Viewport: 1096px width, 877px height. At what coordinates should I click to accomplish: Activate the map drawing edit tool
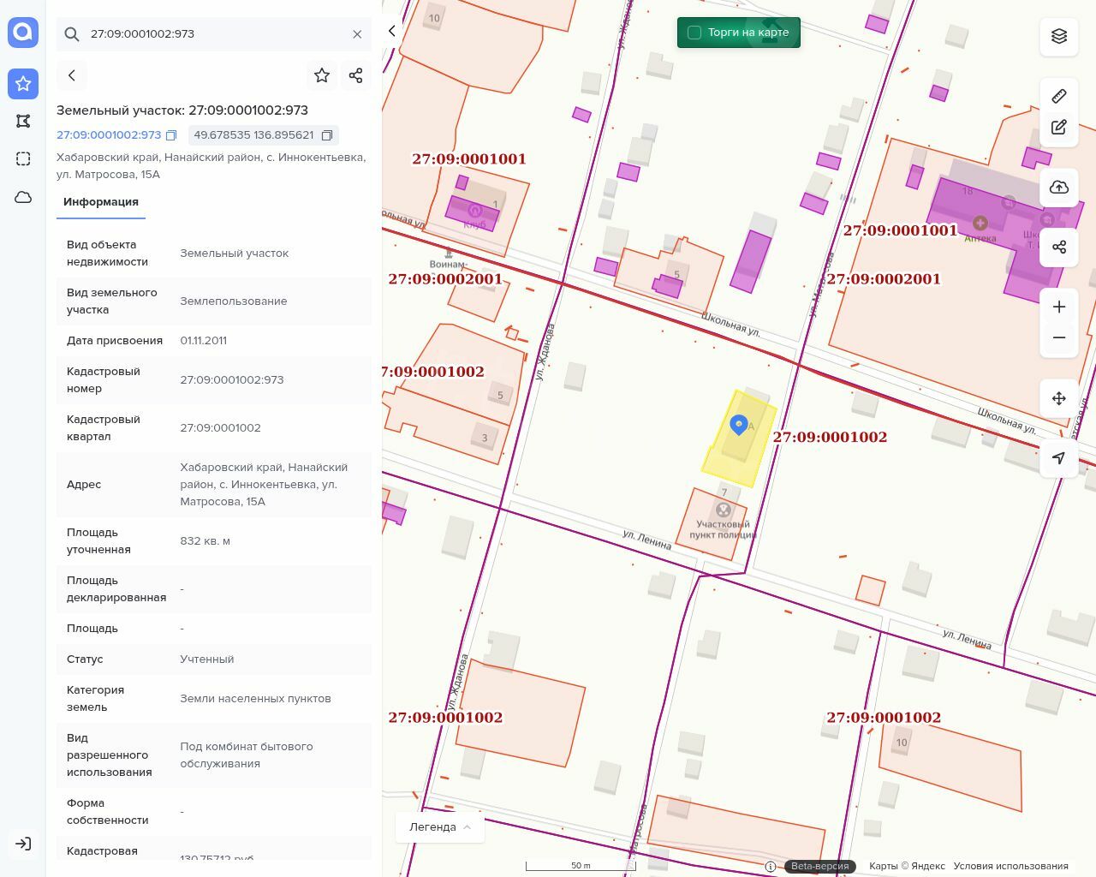(1059, 128)
